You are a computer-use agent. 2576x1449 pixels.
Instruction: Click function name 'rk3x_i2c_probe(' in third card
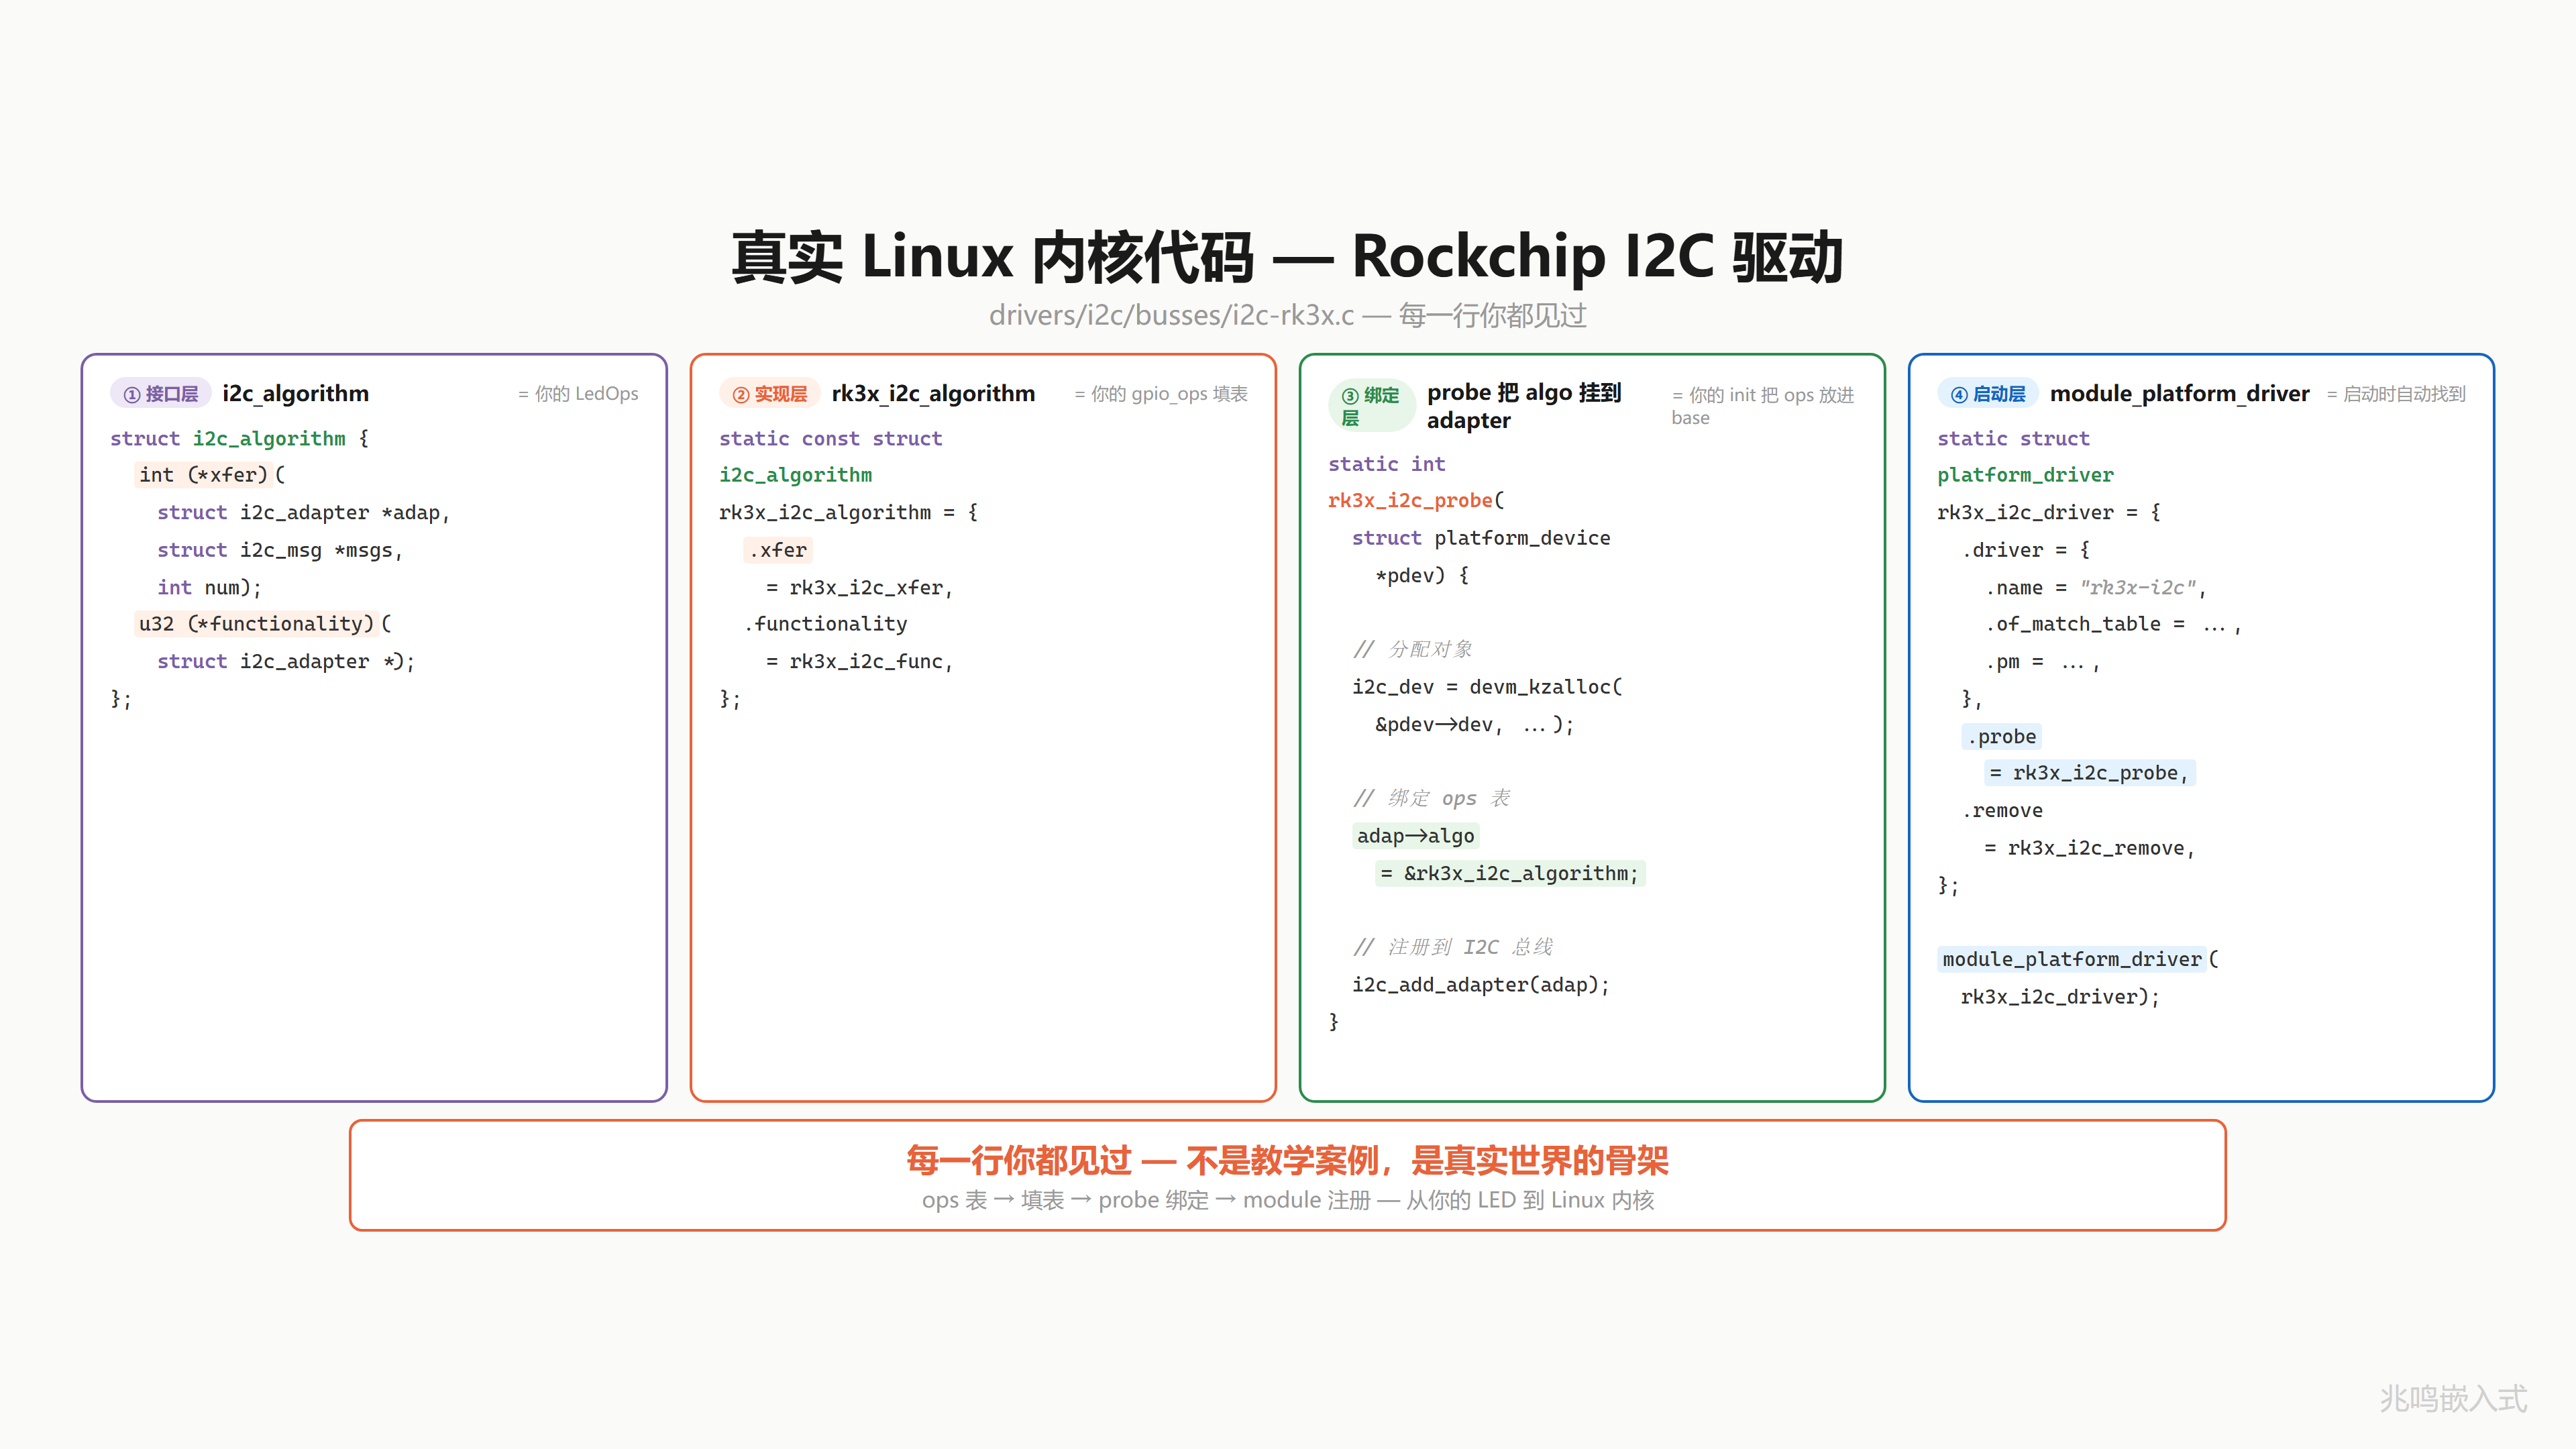[x=1416, y=500]
